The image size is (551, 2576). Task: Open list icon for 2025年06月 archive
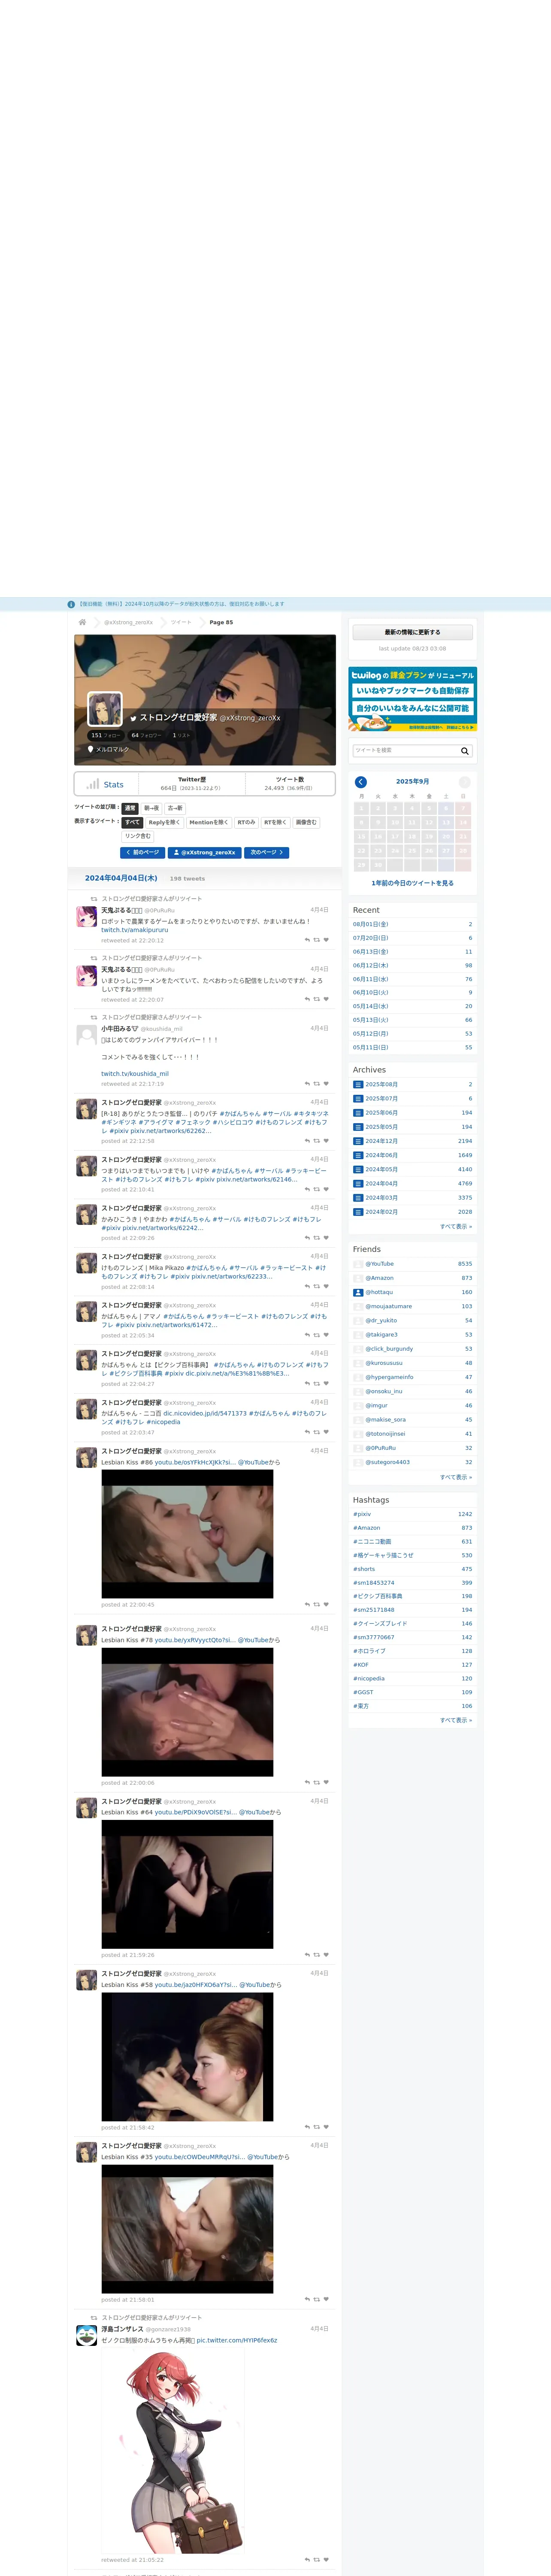click(x=358, y=1113)
